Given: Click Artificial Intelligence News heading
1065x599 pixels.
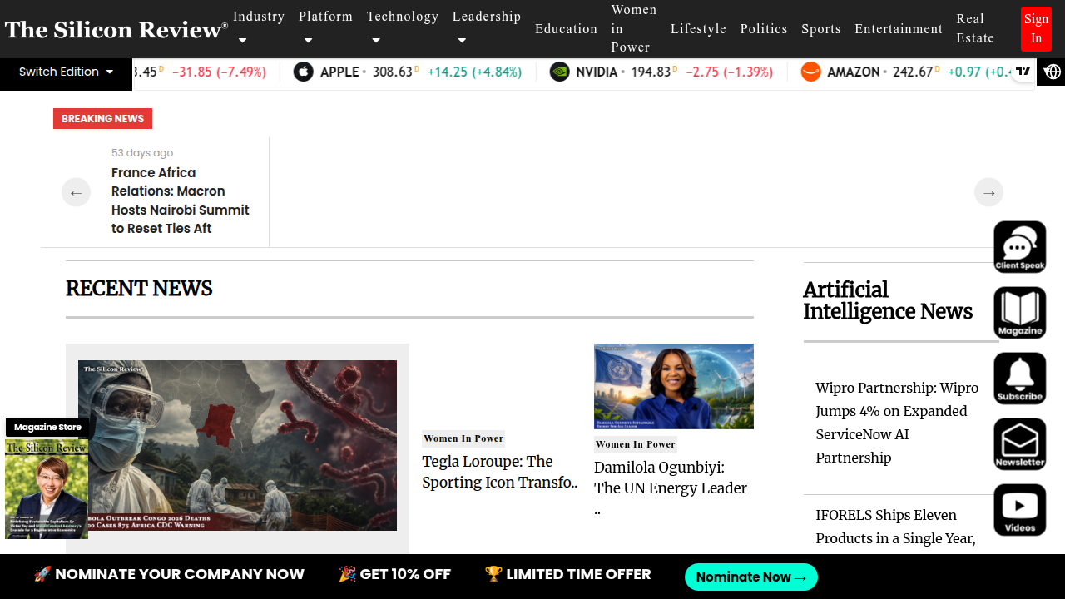Looking at the screenshot, I should click(x=888, y=300).
